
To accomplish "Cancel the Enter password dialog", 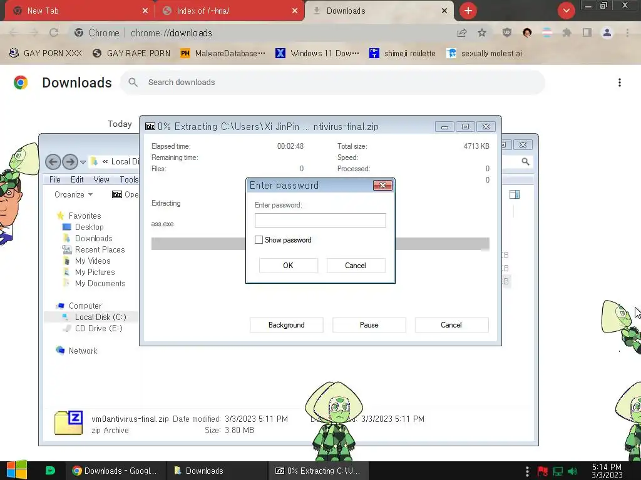I will pyautogui.click(x=356, y=265).
